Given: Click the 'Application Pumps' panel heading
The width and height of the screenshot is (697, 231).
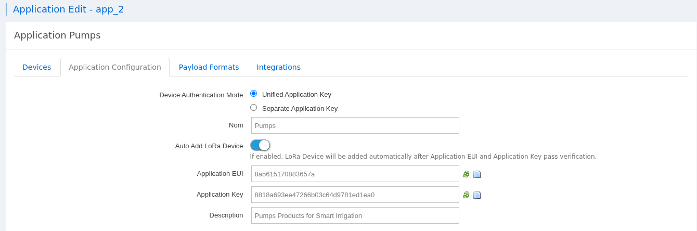Looking at the screenshot, I should click(x=57, y=35).
